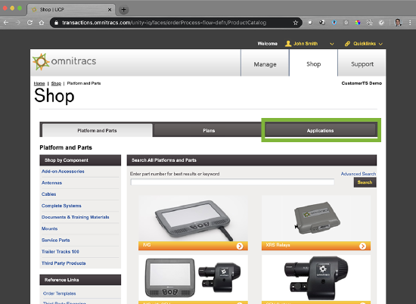The height and width of the screenshot is (304, 416).
Task: Click the browser address bar URL
Action: (x=164, y=23)
